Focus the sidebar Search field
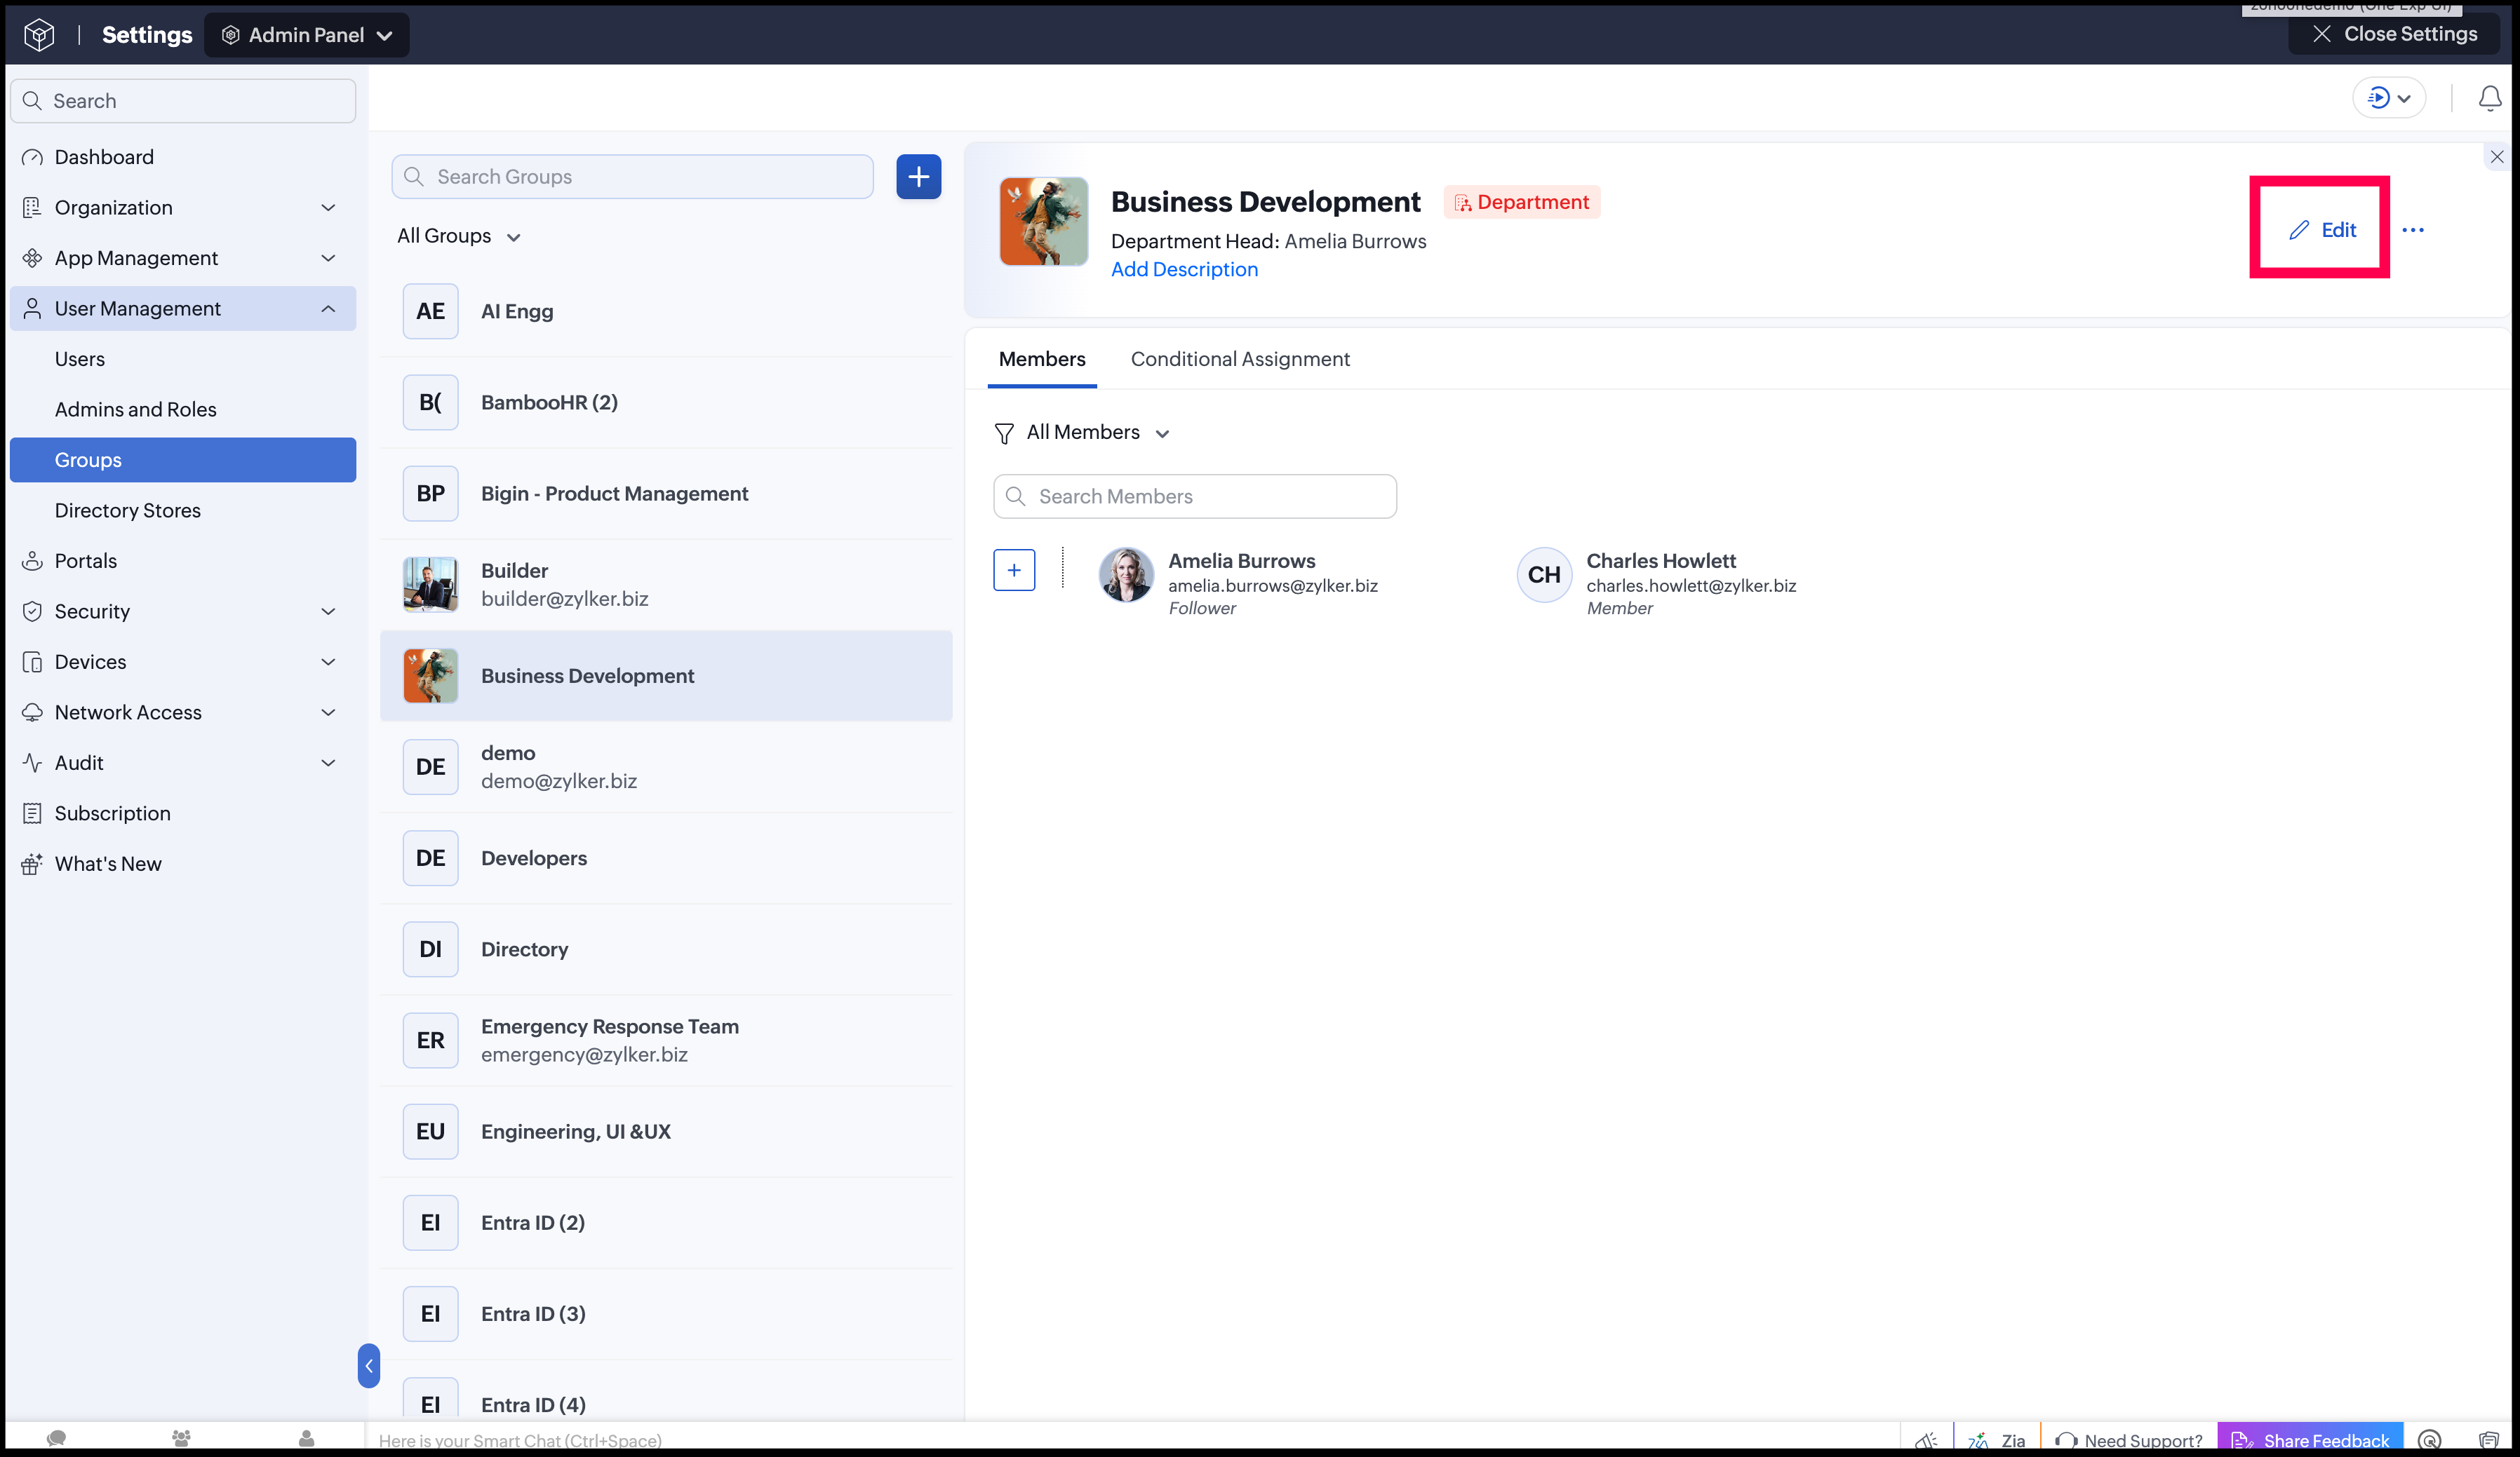This screenshot has width=2520, height=1457. 183,101
